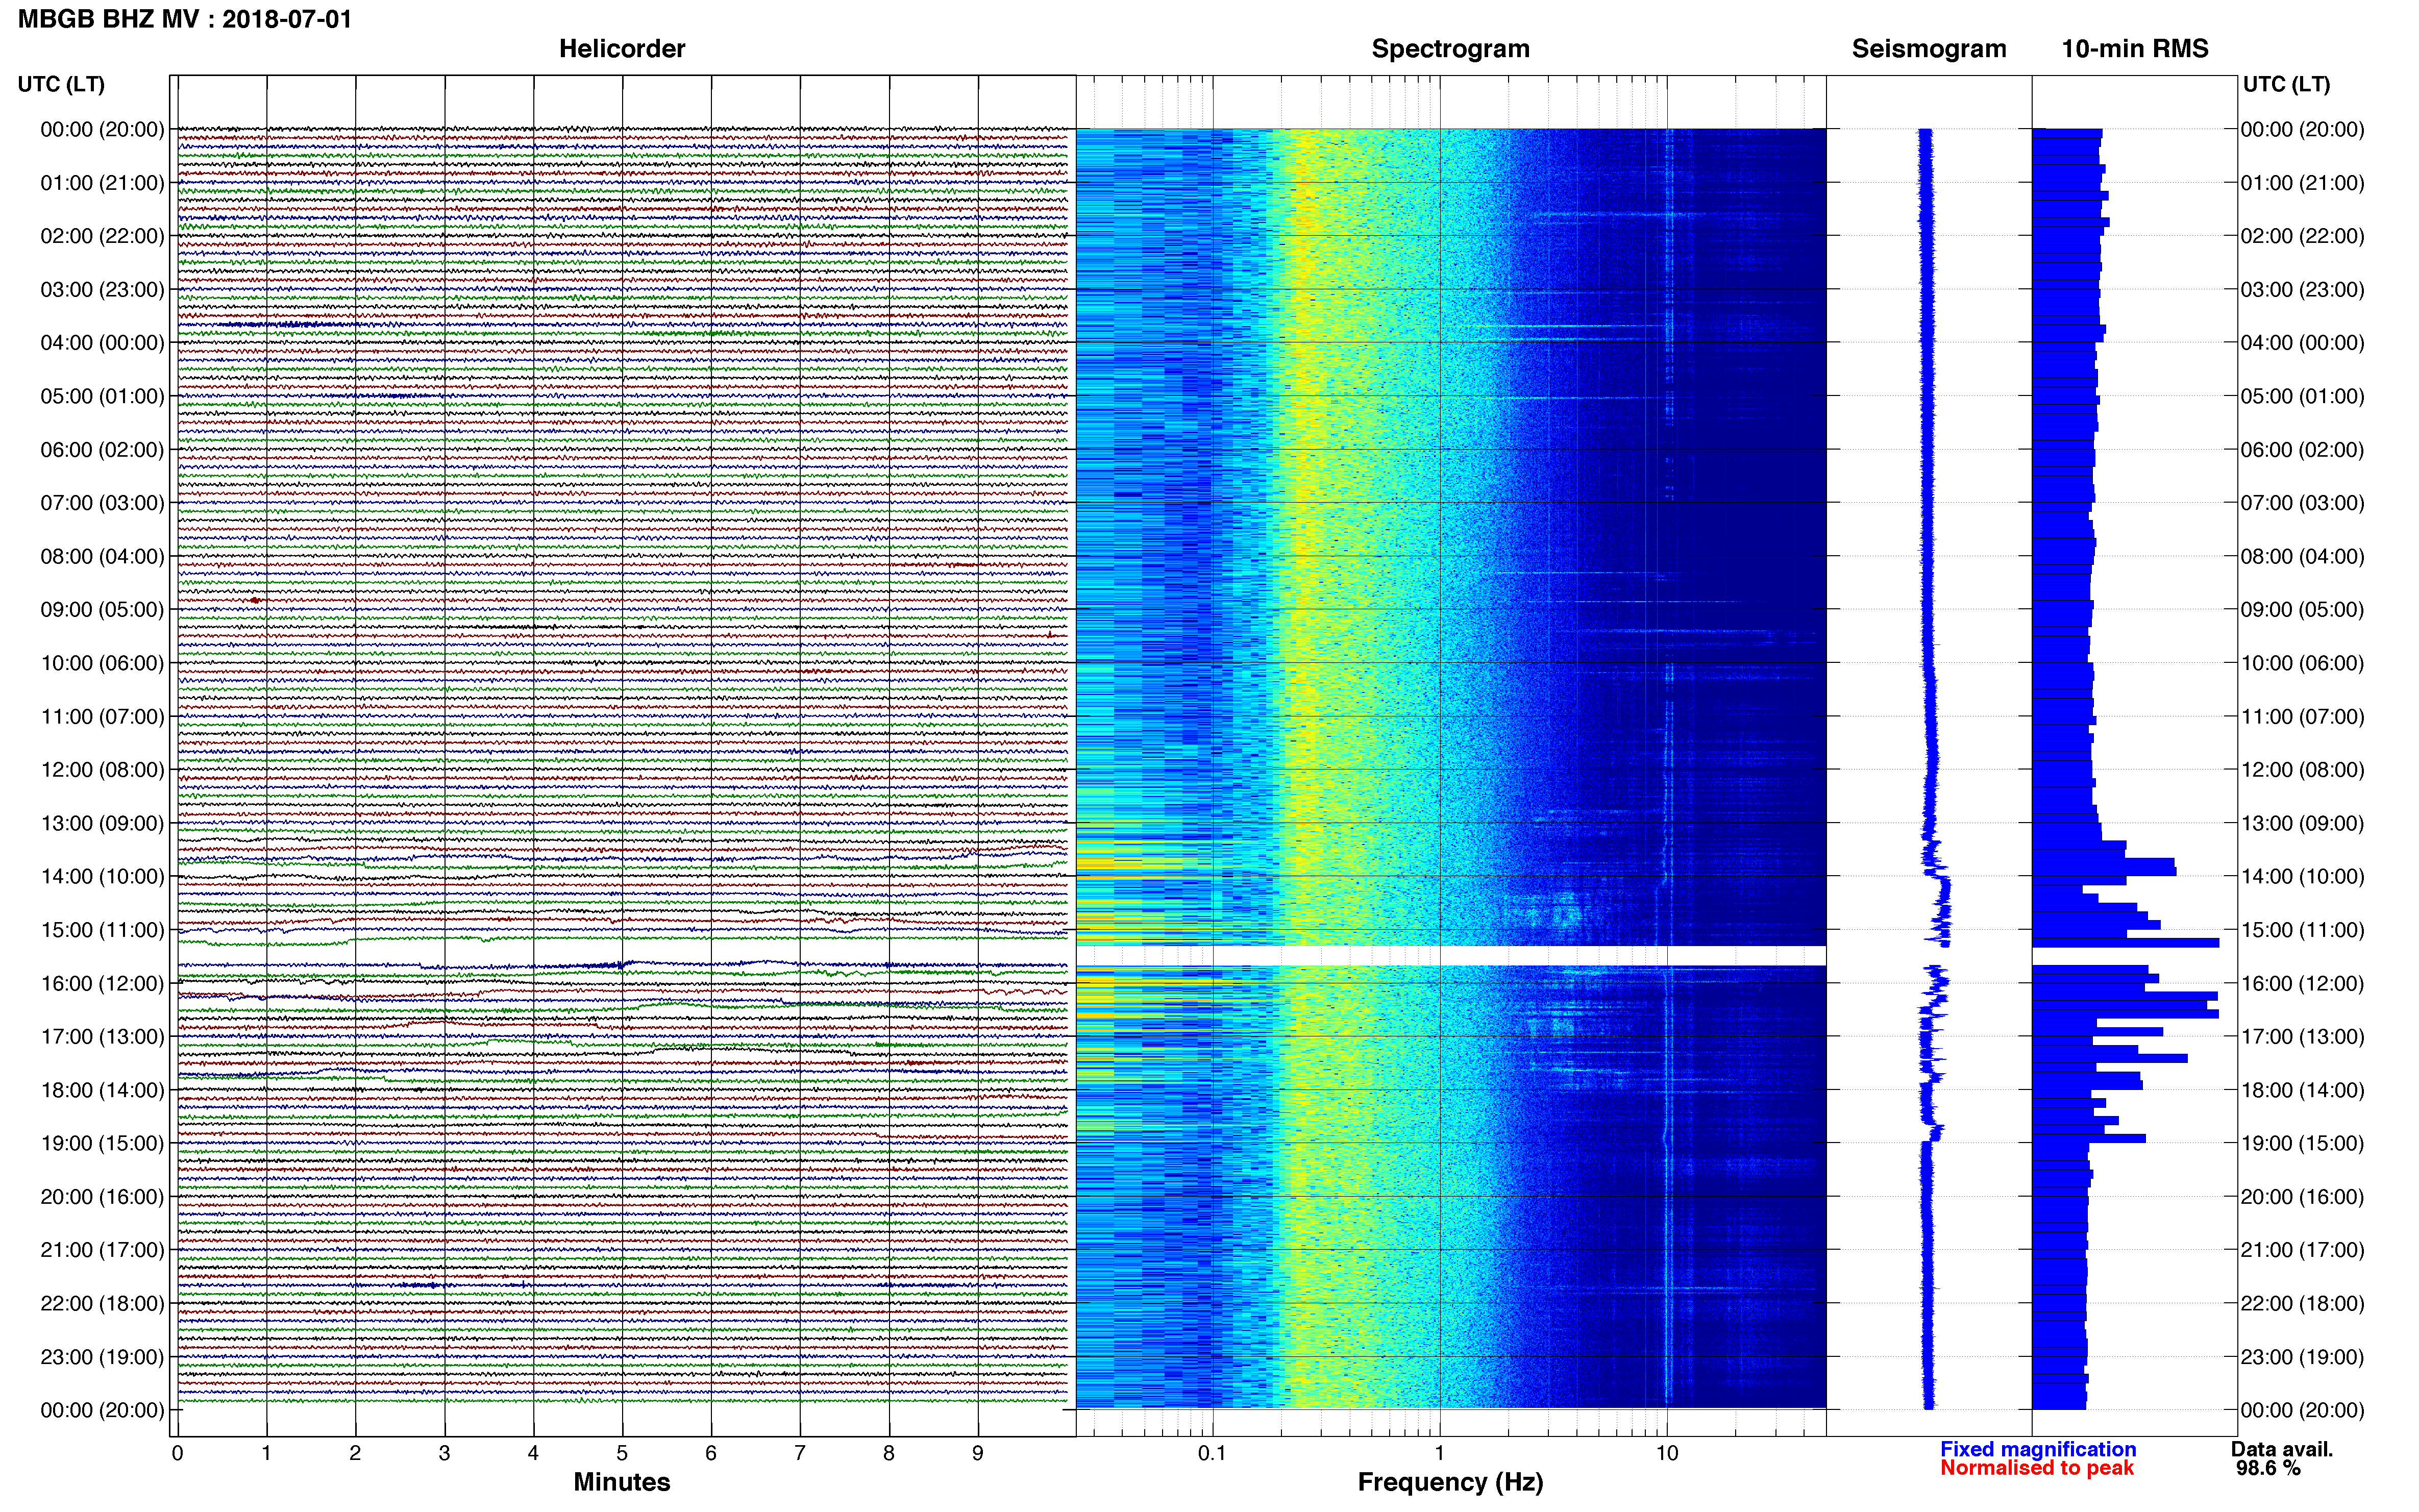Click the 'UTC (LT)' label beside the Helicorder
The height and width of the screenshot is (1512, 2419).
[61, 84]
